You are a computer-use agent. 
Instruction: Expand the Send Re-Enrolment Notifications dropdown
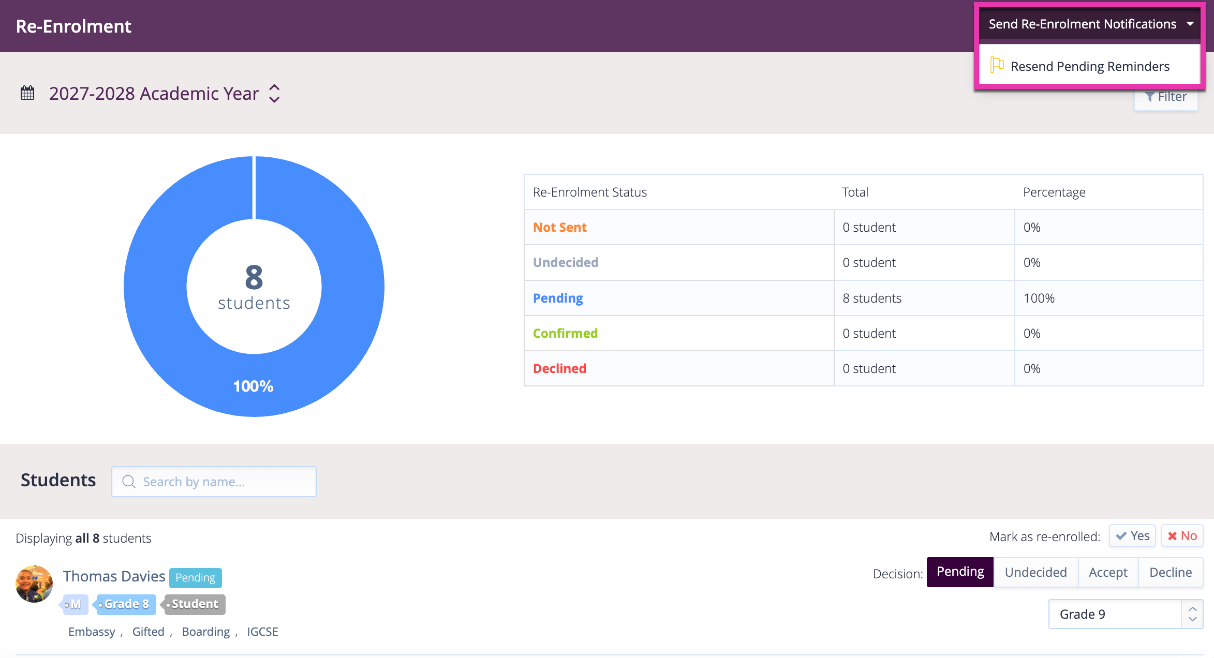click(x=1090, y=24)
